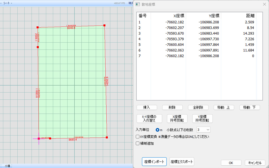
Task: Select cell -106997.891 in row 6
Action: pyautogui.click(x=209, y=50)
